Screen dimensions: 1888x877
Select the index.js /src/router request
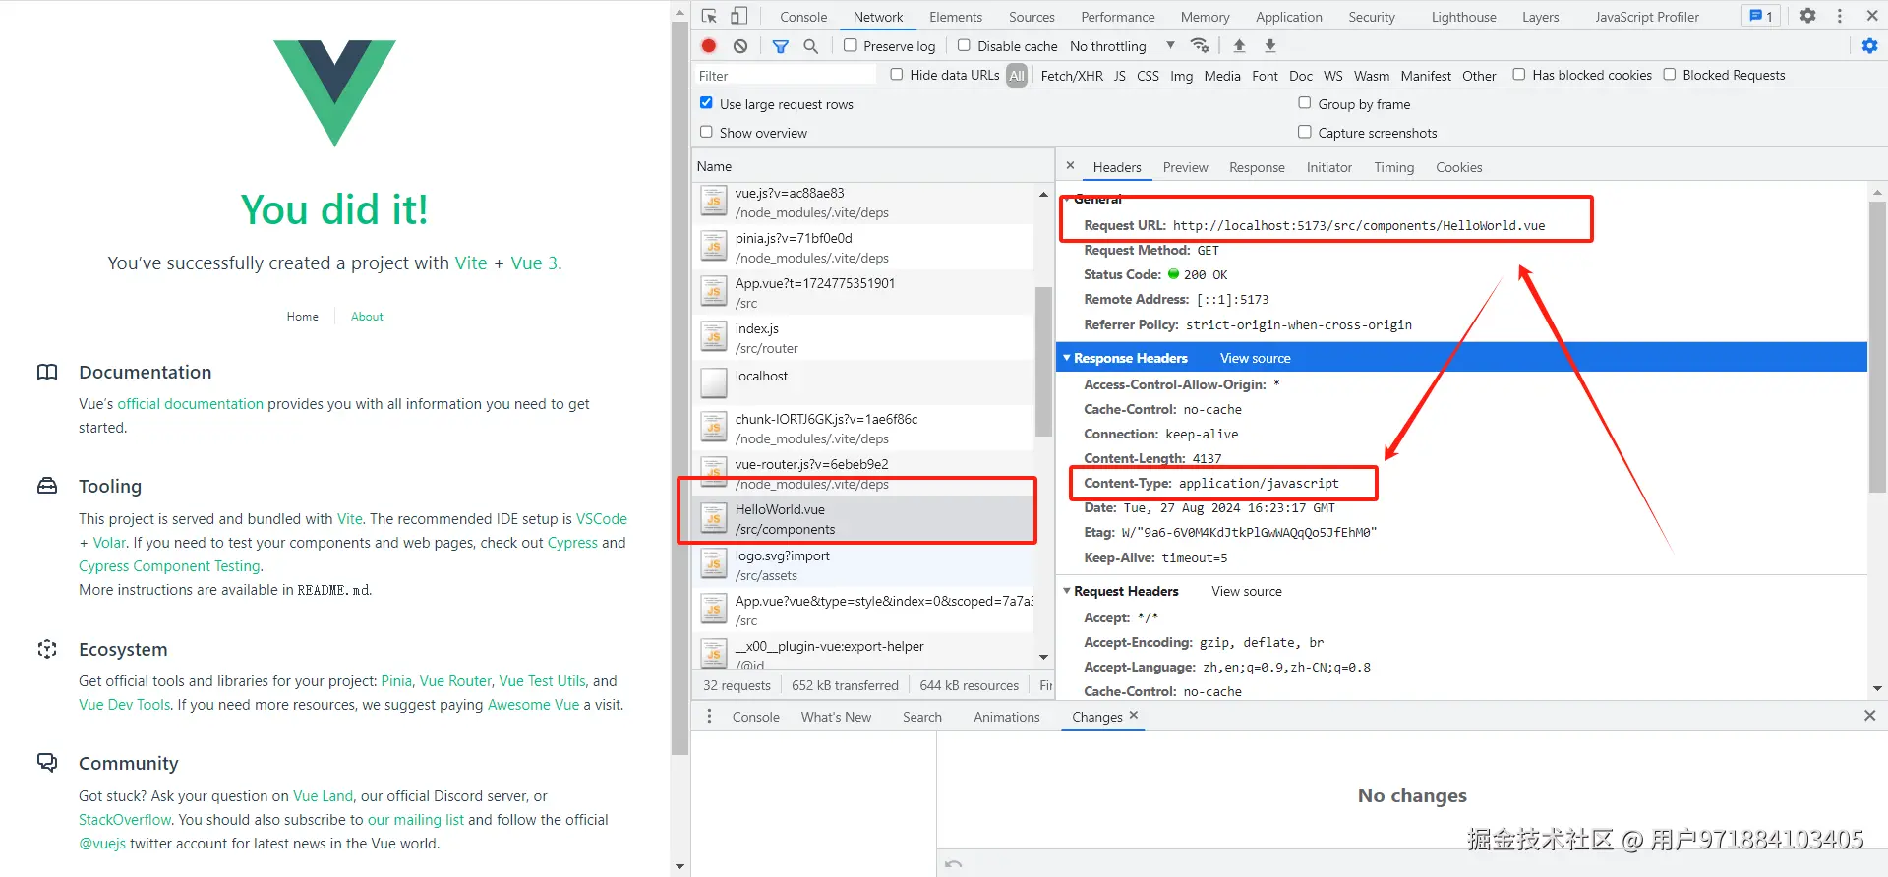[x=863, y=338]
